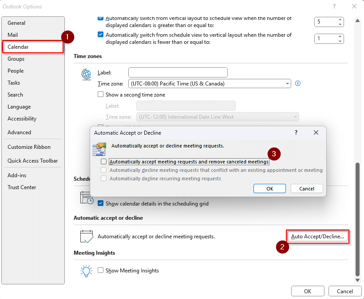Viewport: 364px width, 299px height.
Task: Select the General category
Action: point(33,23)
